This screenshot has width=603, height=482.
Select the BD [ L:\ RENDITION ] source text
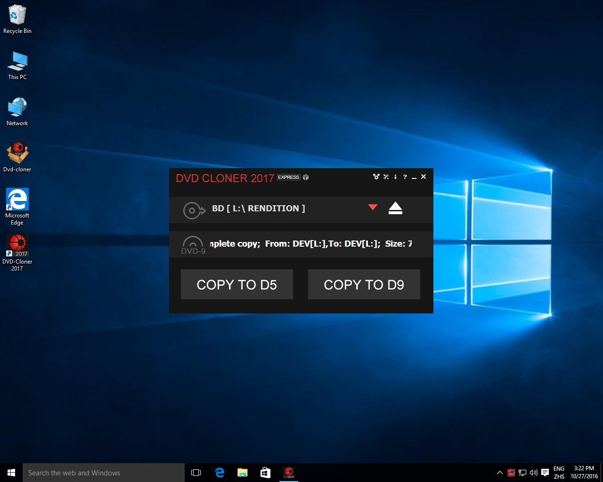[259, 208]
